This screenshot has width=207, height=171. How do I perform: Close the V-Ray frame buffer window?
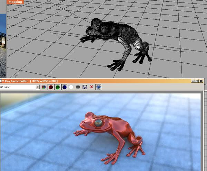201,81
